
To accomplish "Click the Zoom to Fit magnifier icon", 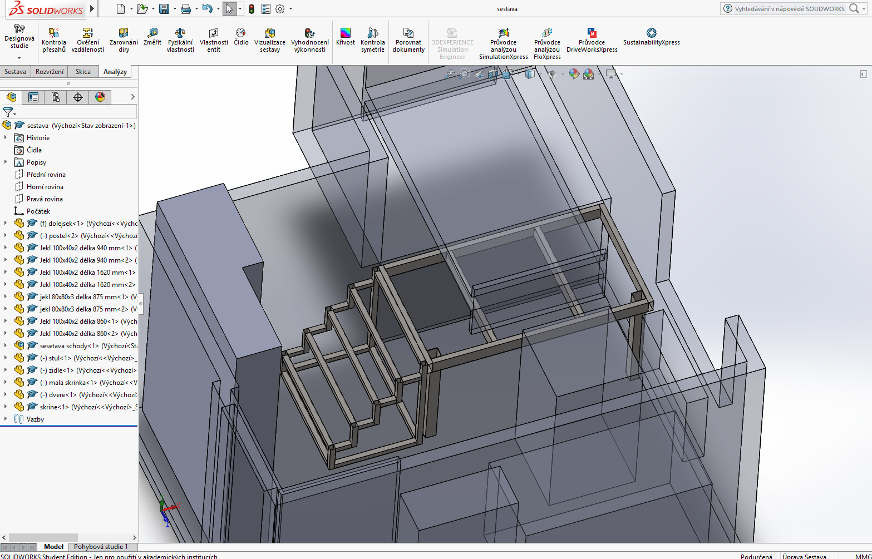I will [x=450, y=74].
